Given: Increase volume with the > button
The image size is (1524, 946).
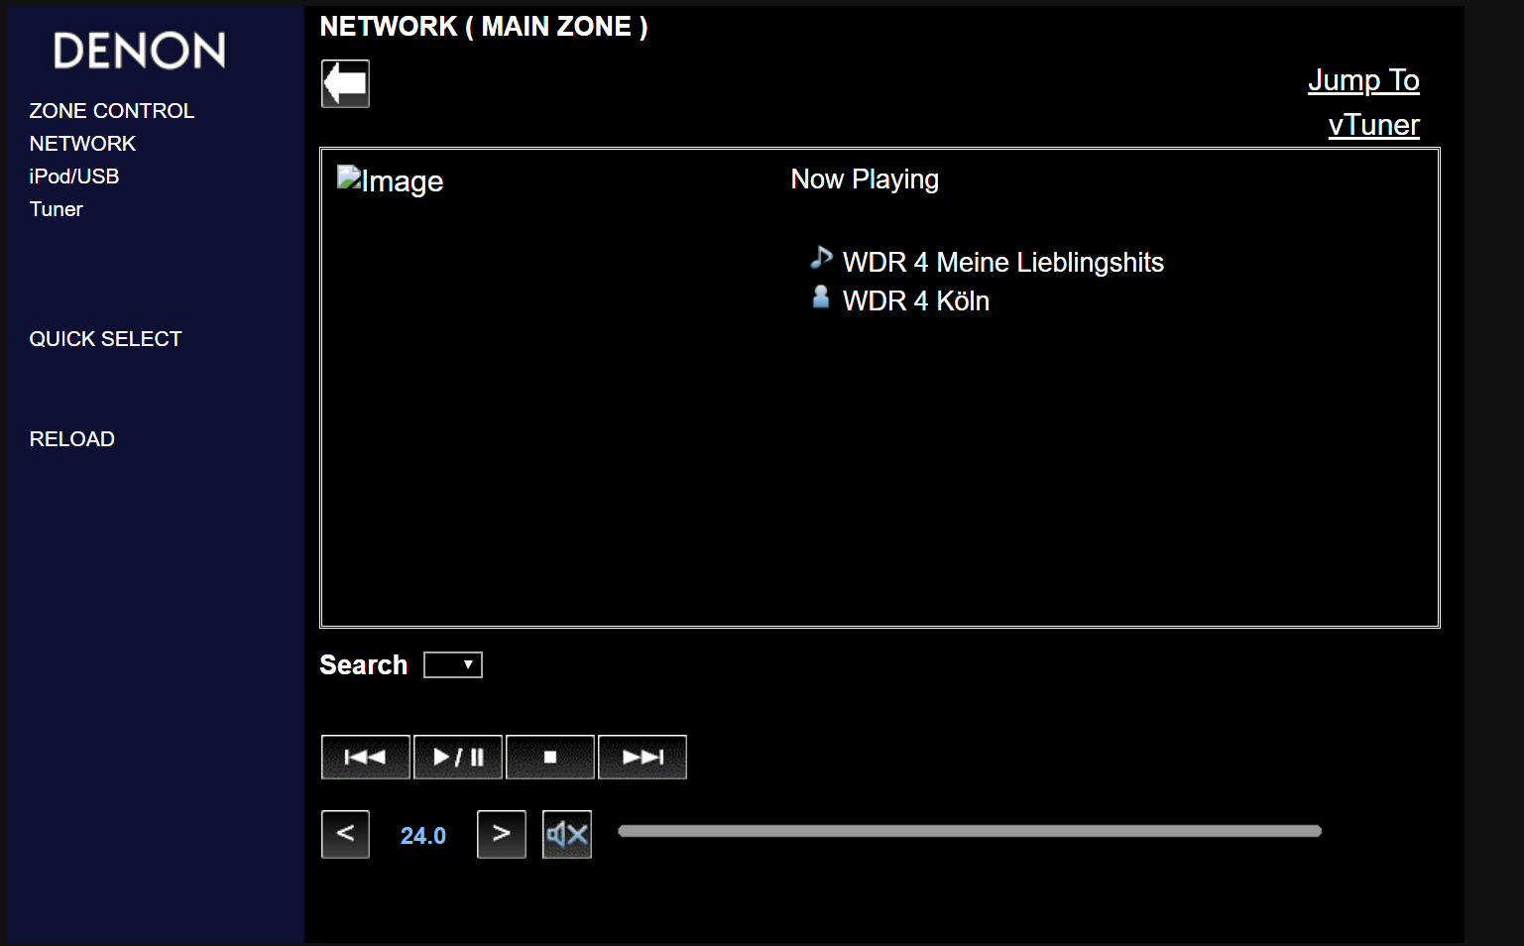Looking at the screenshot, I should [x=502, y=834].
